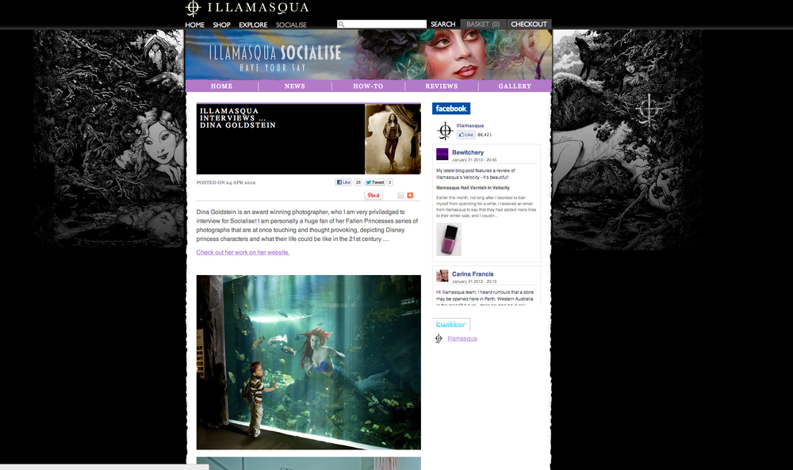
Task: Open the BASKET (0) button
Action: pyautogui.click(x=483, y=25)
